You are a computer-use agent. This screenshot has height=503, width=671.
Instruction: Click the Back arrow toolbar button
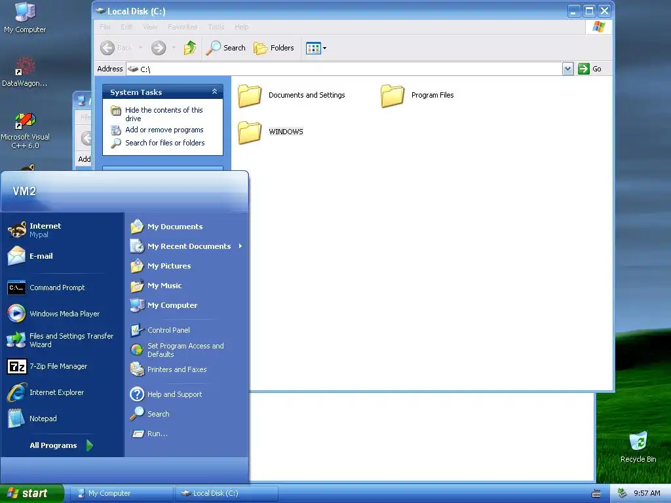[117, 47]
